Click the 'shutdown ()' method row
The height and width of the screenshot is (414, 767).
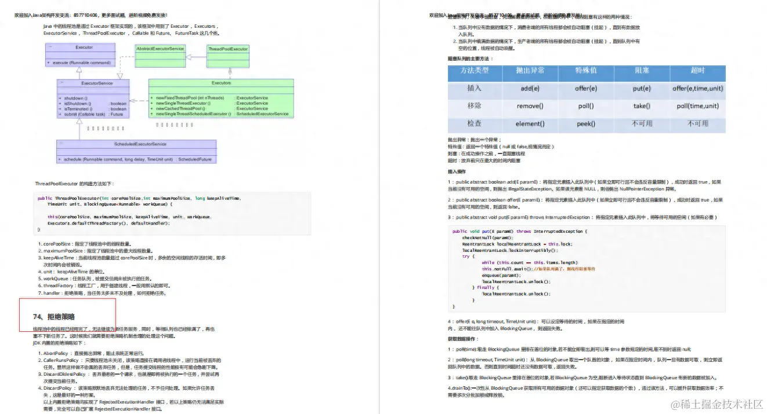92,98
